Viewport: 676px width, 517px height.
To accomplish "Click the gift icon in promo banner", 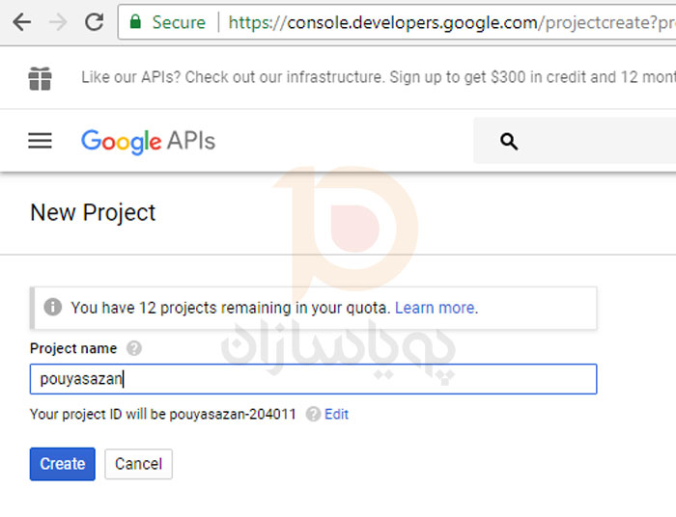I will tap(40, 78).
